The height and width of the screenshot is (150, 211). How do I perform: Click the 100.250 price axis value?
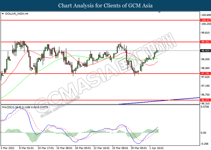(206, 24)
